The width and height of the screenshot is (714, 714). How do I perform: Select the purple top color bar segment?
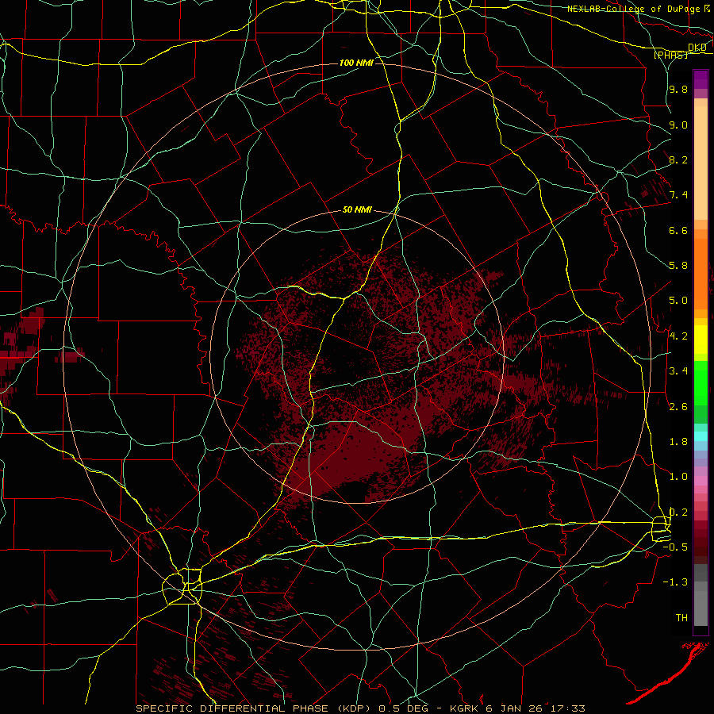[701, 79]
